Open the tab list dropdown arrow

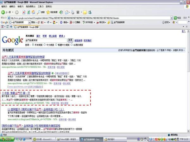183,27
